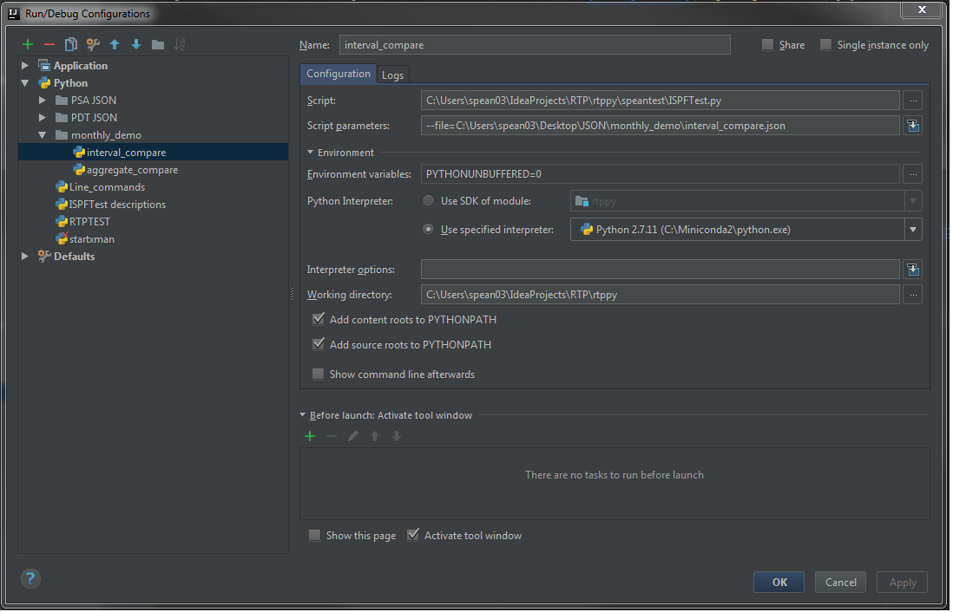Select Use SDK of module option
The image size is (953, 612).
coord(428,201)
